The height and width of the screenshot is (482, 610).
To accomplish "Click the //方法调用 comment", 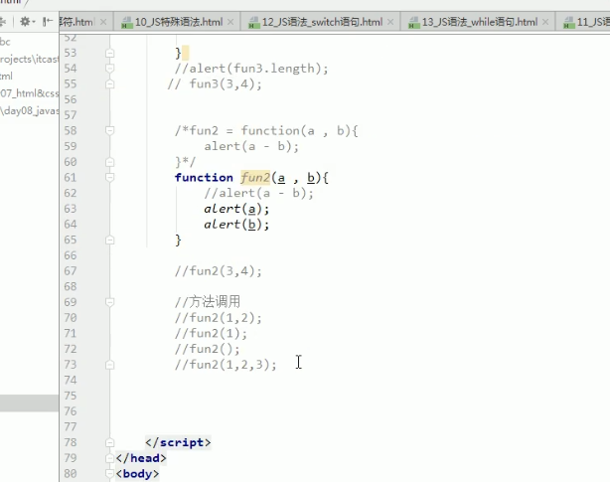I will (208, 302).
